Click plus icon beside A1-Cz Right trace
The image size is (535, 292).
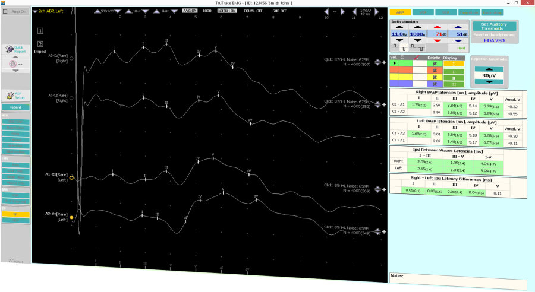click(384, 104)
